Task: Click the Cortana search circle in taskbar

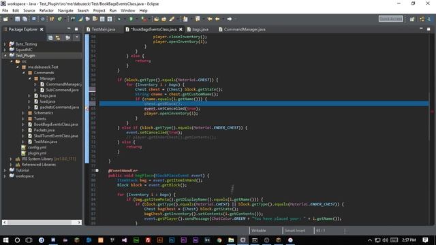Action: coord(17,240)
